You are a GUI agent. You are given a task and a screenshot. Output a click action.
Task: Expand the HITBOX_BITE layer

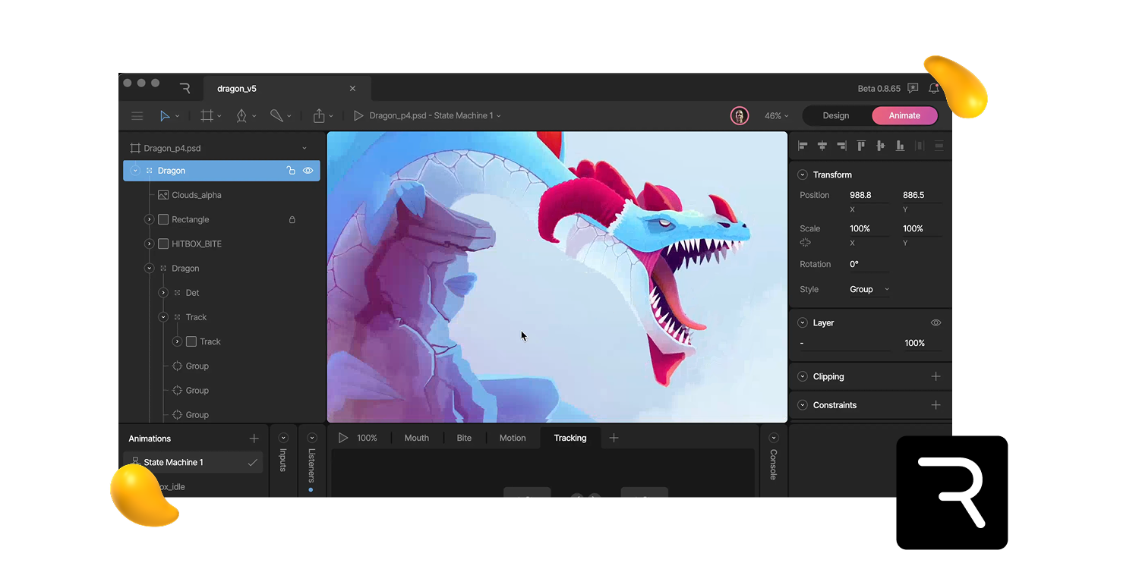click(149, 244)
